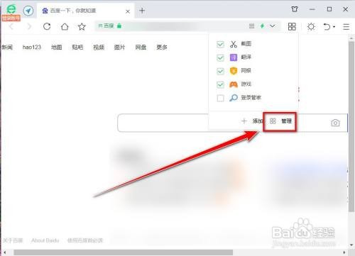
Task: Uncheck the 翻译 translate checkbox
Action: [220, 57]
